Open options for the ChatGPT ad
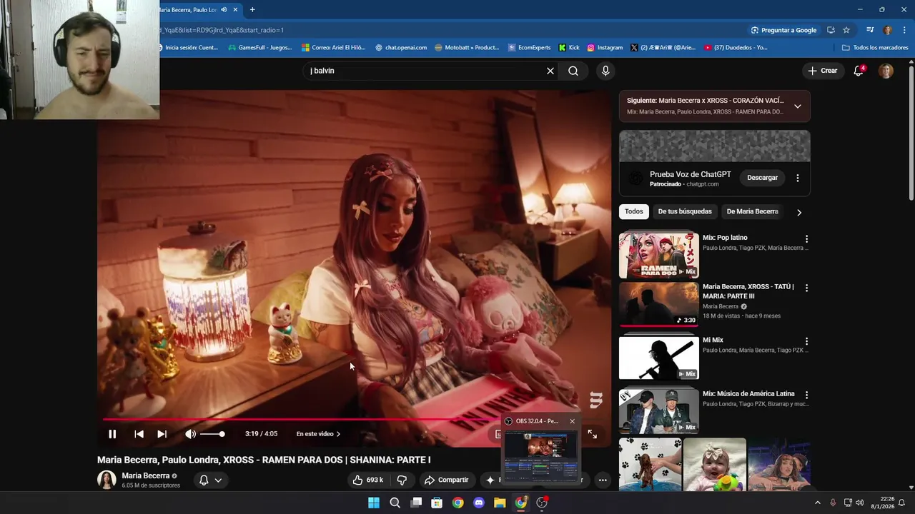 pos(798,178)
